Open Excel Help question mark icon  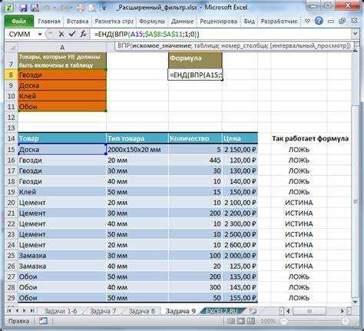tap(319, 21)
